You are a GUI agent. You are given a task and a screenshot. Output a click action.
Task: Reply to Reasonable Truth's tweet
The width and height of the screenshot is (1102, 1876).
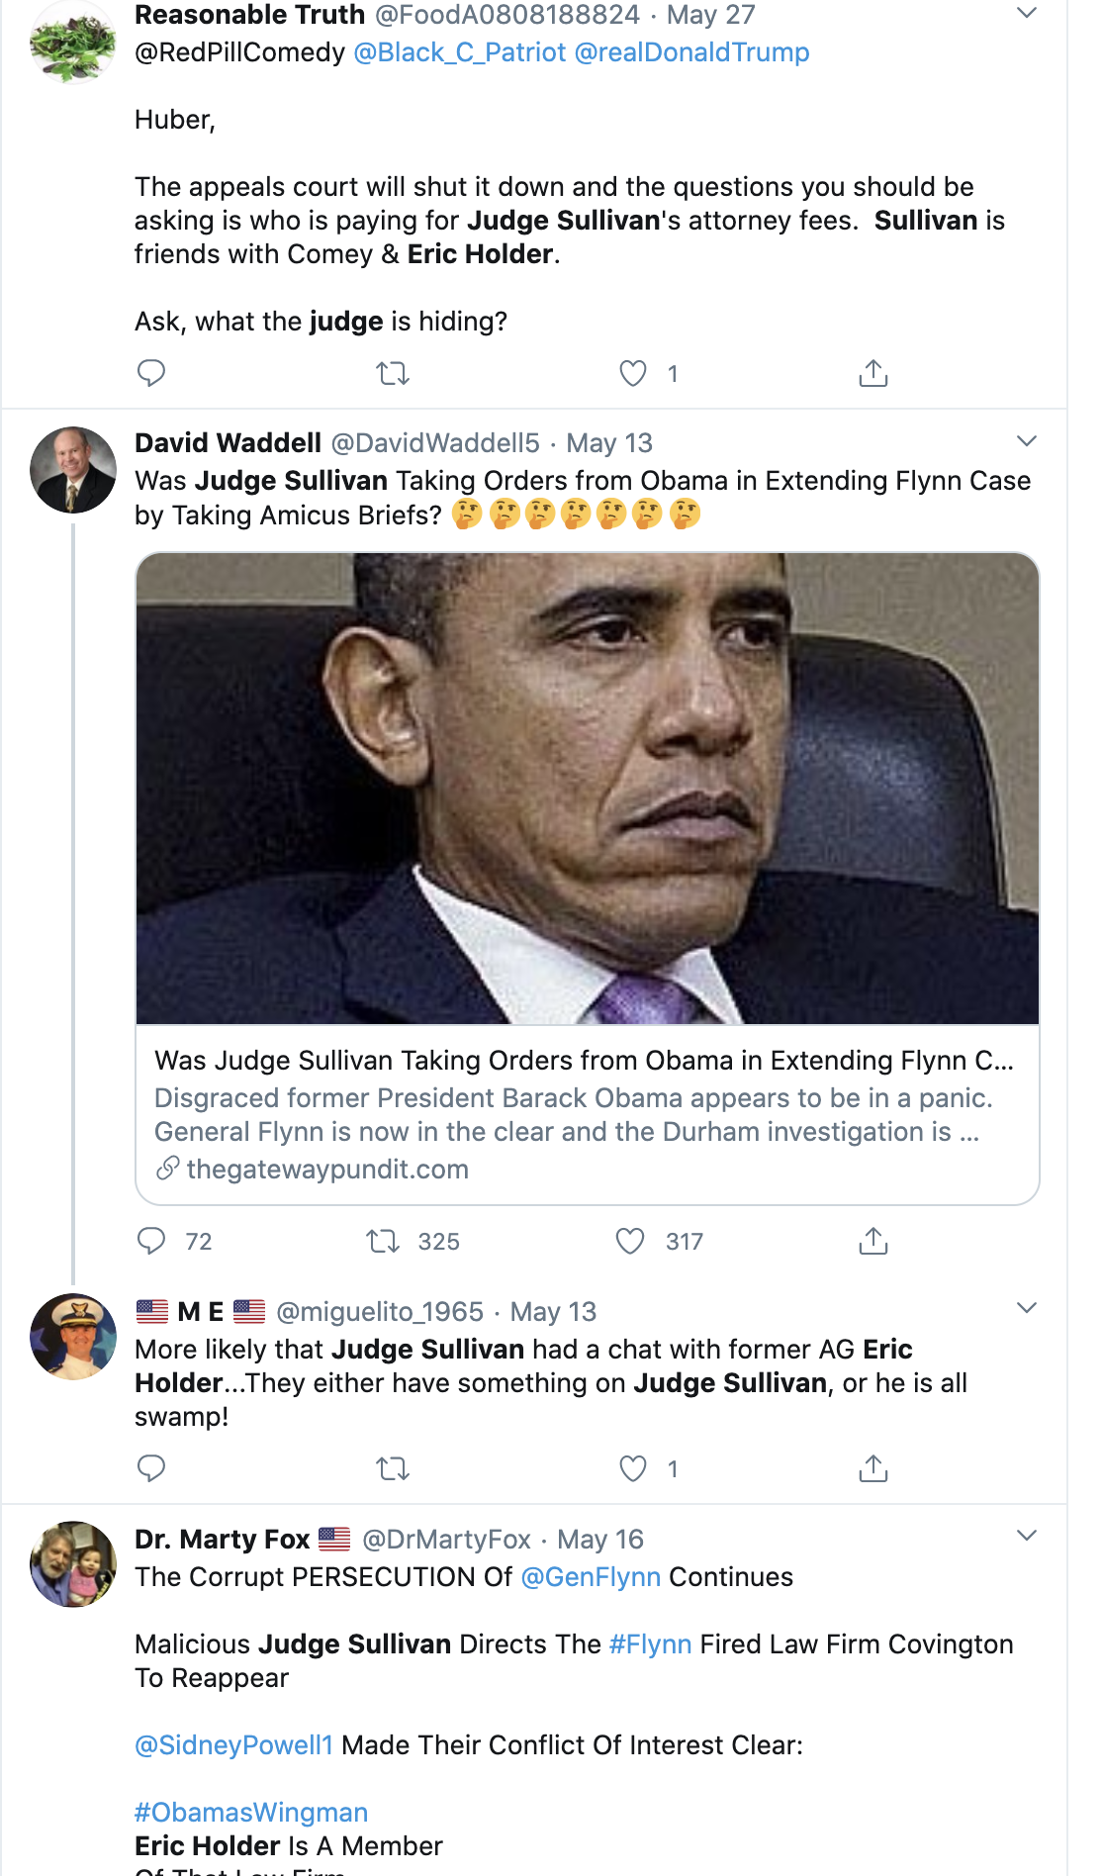[x=150, y=373]
